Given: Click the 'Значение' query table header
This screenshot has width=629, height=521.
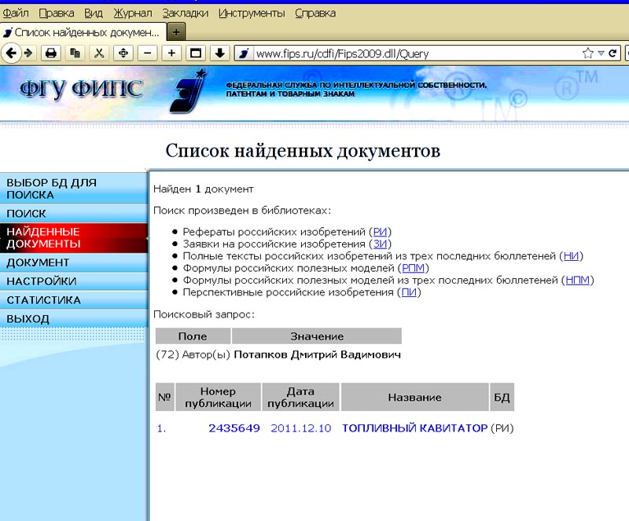Looking at the screenshot, I should [x=317, y=336].
